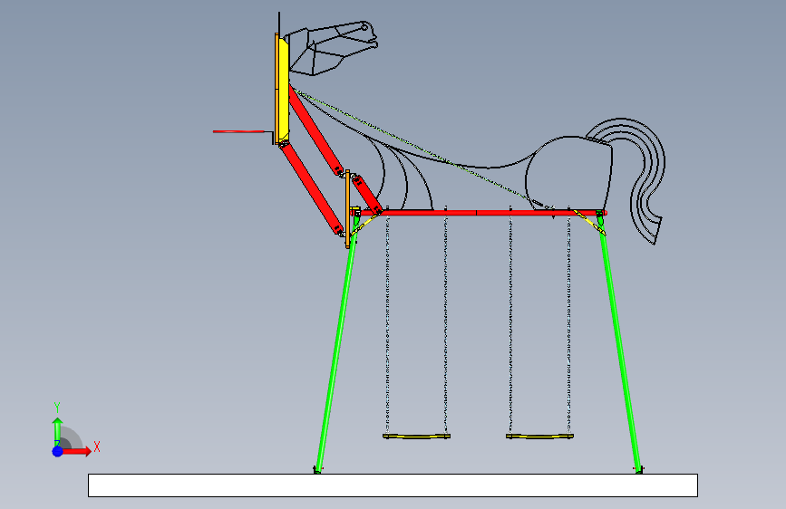
Task: Select the left swing seat
Action: coord(416,437)
